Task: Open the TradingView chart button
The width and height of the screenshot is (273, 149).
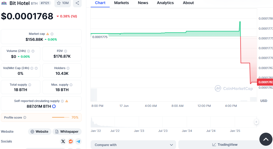Action: tap(225, 145)
